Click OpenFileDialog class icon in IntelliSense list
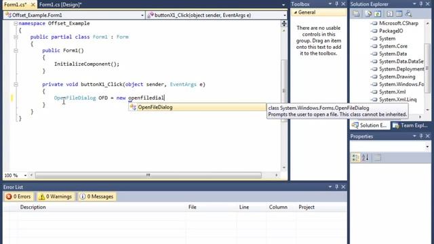 [x=133, y=107]
